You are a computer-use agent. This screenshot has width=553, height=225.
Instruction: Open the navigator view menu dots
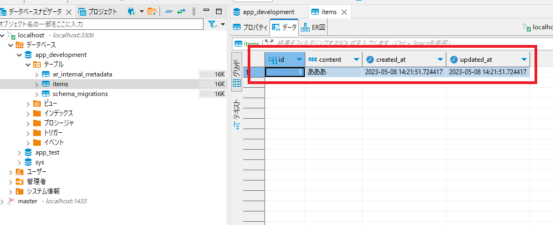coord(194,11)
